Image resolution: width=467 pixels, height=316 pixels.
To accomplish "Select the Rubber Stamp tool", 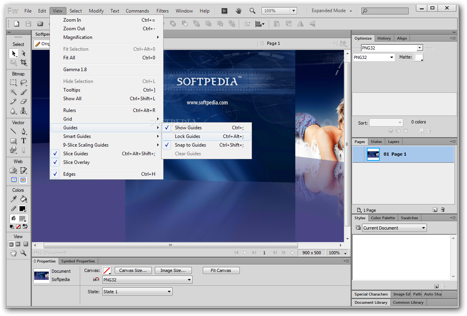I will point(24,111).
